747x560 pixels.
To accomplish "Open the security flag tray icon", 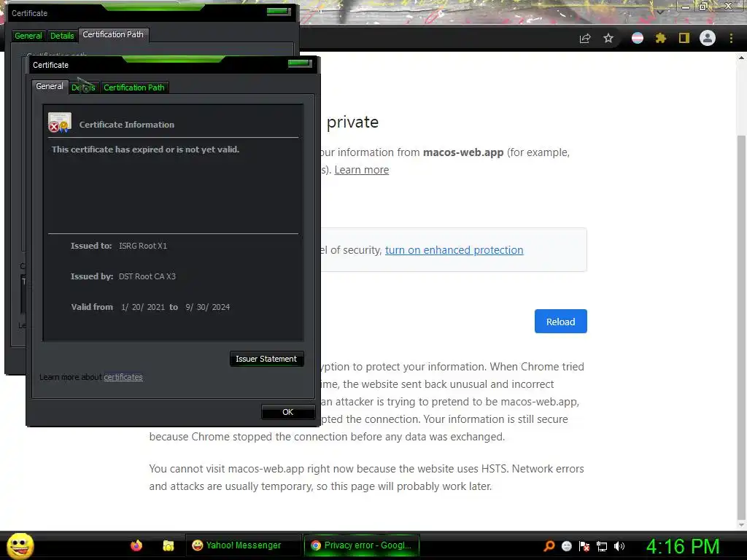I will 584,546.
